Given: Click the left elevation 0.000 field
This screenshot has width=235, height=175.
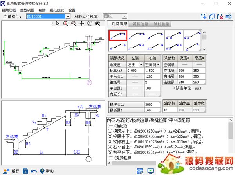Looking at the screenshot, I should (135, 71).
